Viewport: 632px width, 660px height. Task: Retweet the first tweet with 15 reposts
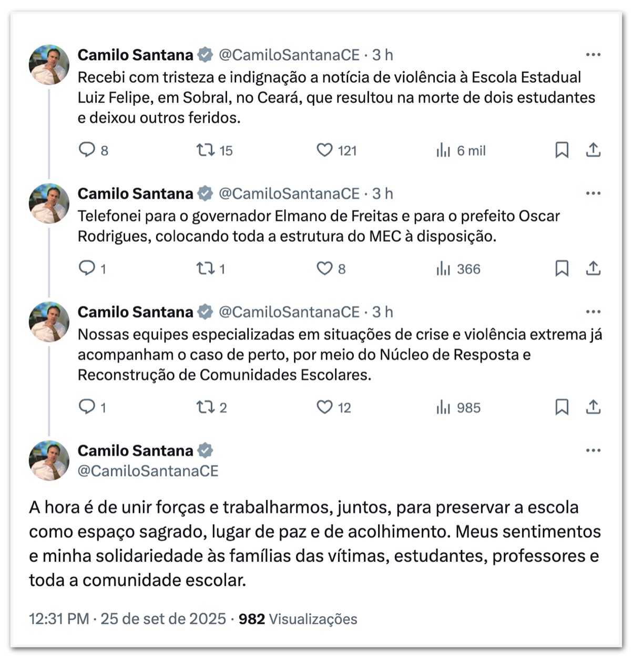point(205,150)
